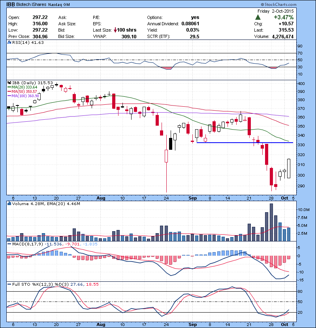Click the Annual Dividend value 0.08061

point(190,24)
